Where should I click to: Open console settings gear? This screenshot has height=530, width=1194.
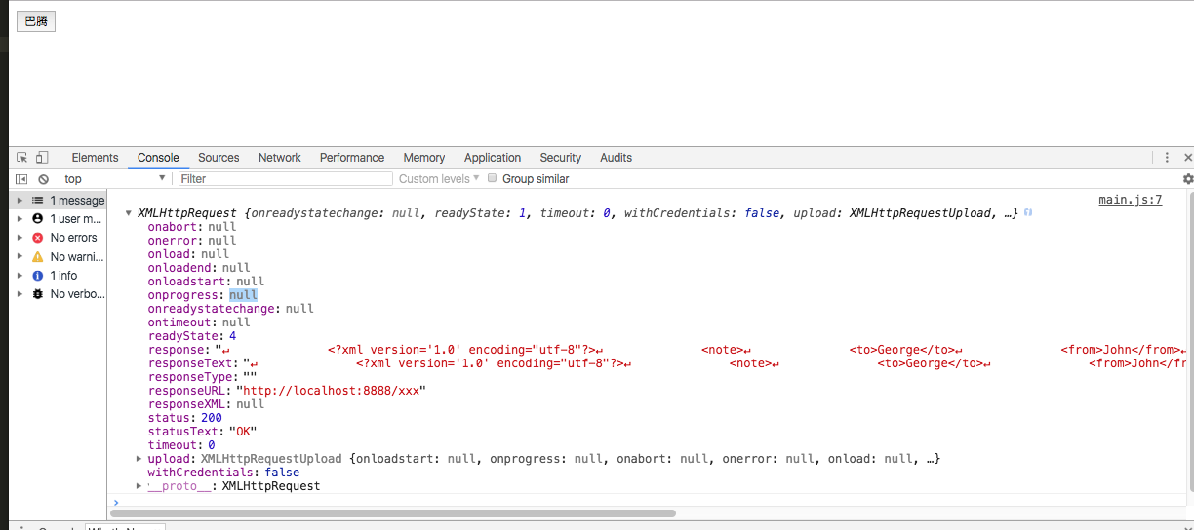[x=1187, y=179]
